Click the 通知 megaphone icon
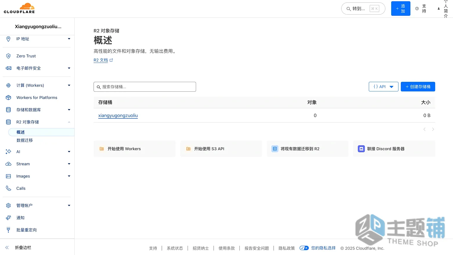453x255 pixels. (8, 218)
